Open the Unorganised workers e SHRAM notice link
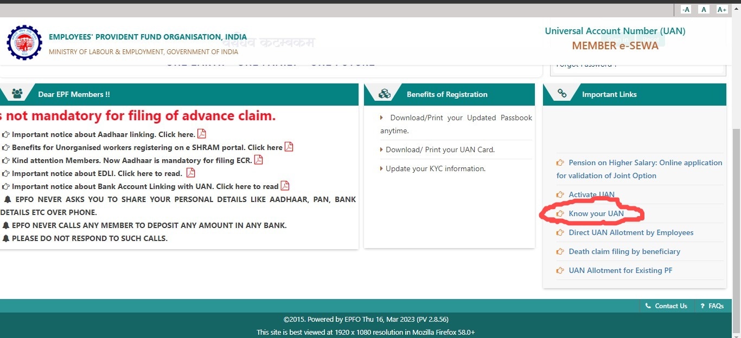 (x=147, y=147)
